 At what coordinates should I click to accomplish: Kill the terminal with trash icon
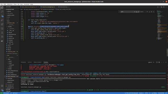159,62
